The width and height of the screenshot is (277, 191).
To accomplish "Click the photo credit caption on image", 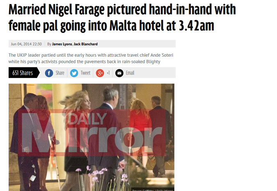I will [x=153, y=190].
